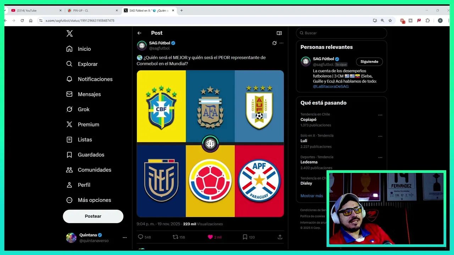Click the Comunidades people icon

coord(70,170)
